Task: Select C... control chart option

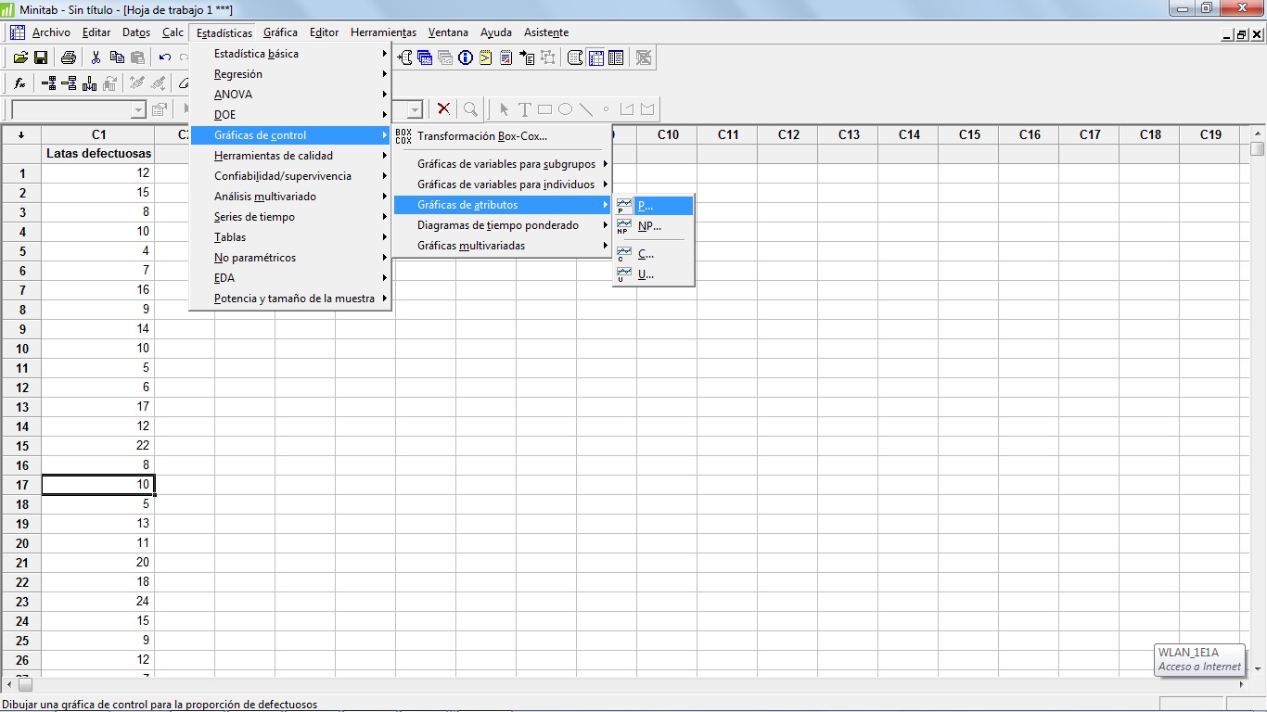Action: coord(654,254)
